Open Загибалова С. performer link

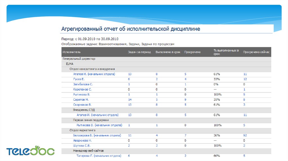pos(83,84)
